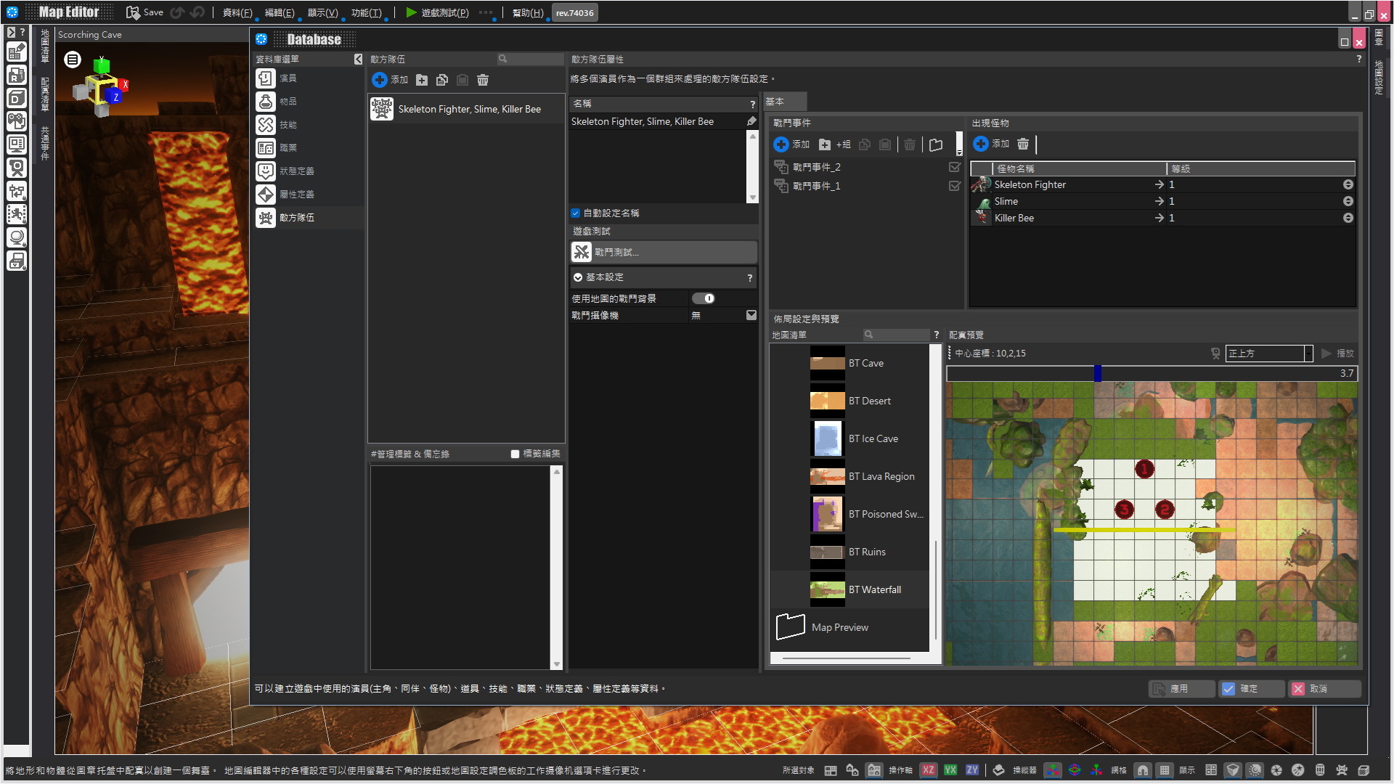Select the BT Lava Region map thumbnail
This screenshot has height=784, width=1394.
[x=827, y=476]
